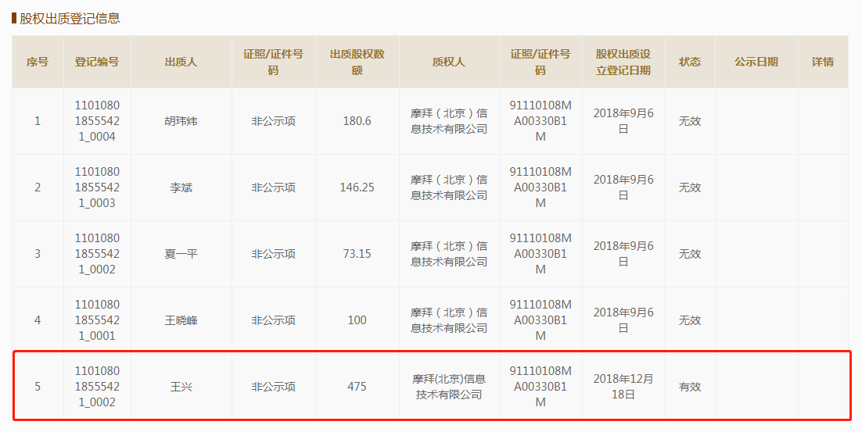Click the 登记编号 column header
Screen dimensions: 862x432
pyautogui.click(x=97, y=62)
